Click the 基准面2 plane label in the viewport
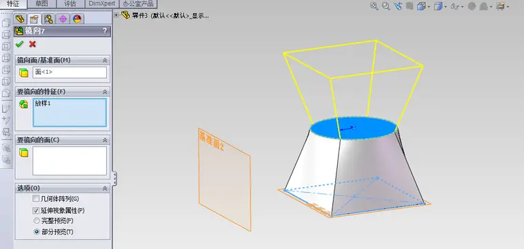Screen dimensions: 524x249 coord(211,141)
